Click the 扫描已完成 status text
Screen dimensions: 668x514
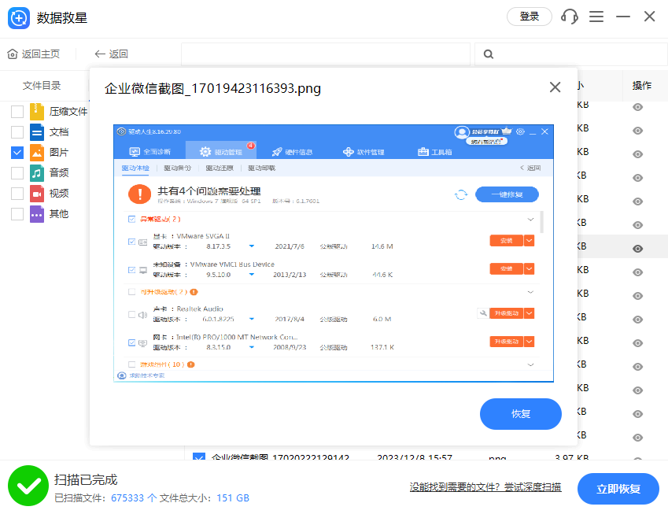click(86, 480)
